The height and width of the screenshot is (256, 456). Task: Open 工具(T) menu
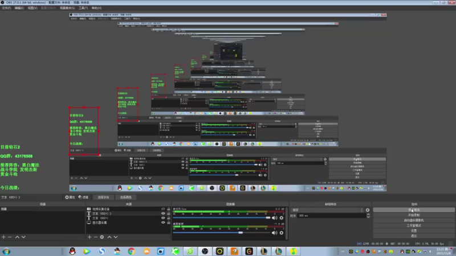point(83,8)
